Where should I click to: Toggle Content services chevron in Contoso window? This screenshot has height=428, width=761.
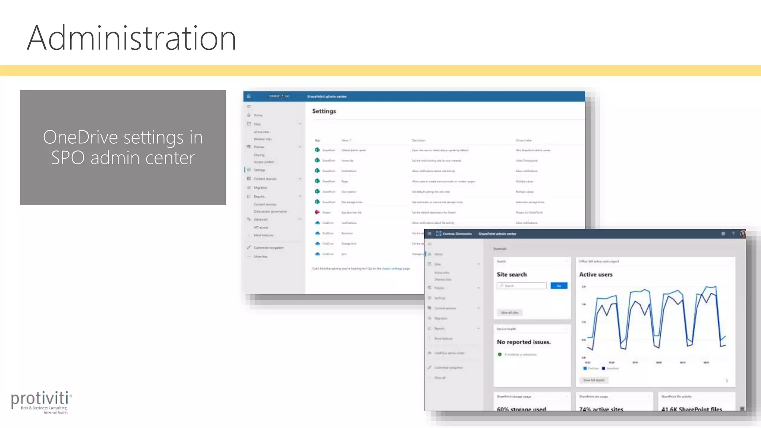point(479,308)
